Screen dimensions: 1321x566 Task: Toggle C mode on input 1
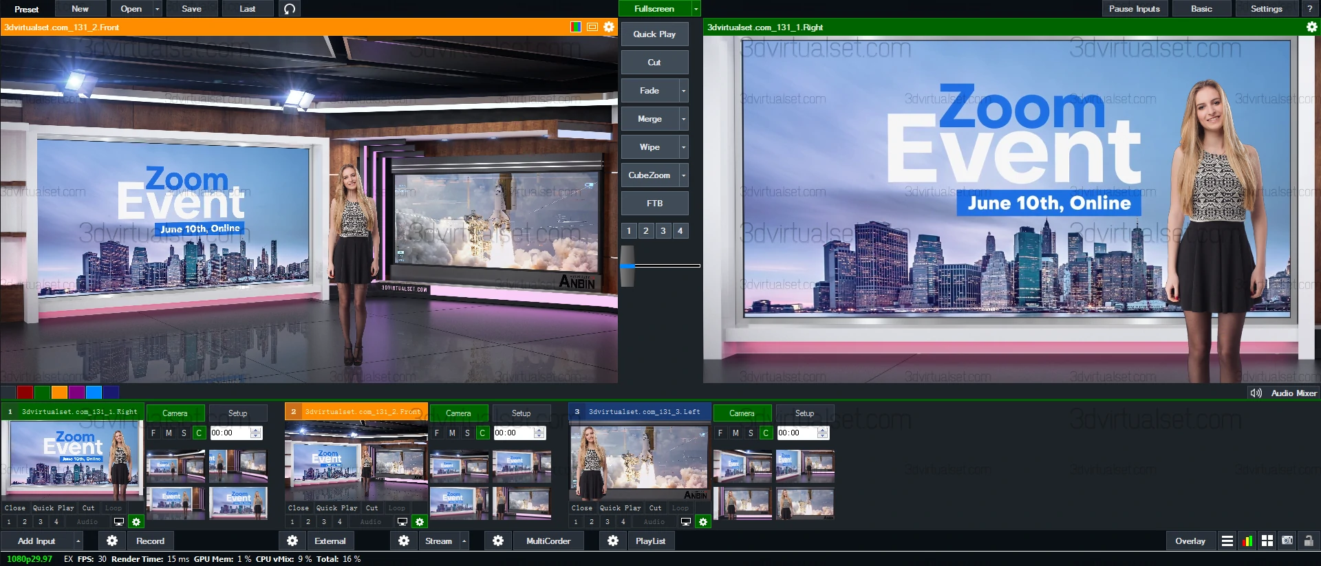pos(199,433)
